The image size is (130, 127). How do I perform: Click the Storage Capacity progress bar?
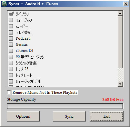click(x=65, y=106)
